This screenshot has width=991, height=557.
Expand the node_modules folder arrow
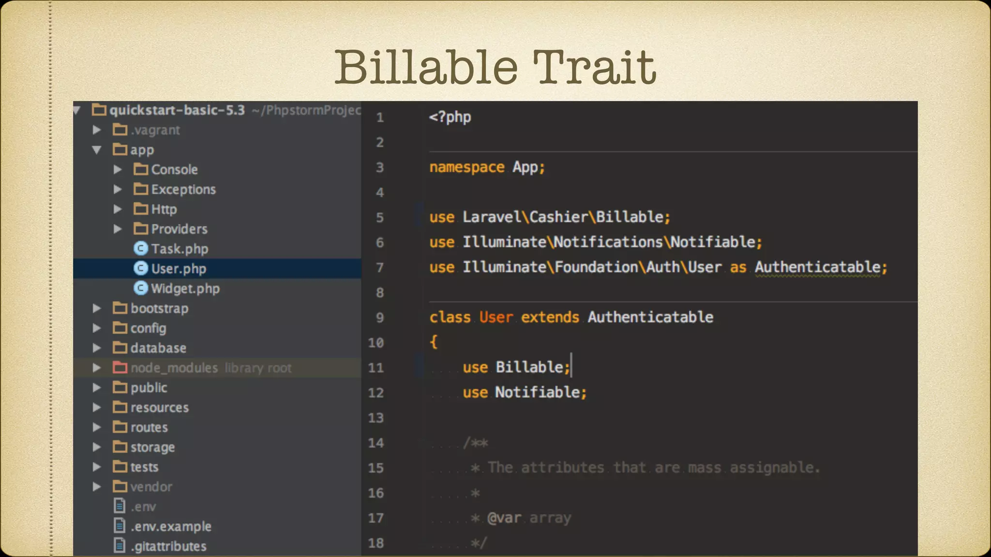(97, 368)
